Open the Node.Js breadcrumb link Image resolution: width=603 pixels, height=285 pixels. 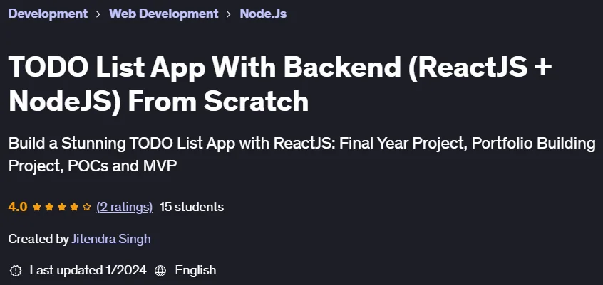pos(263,14)
